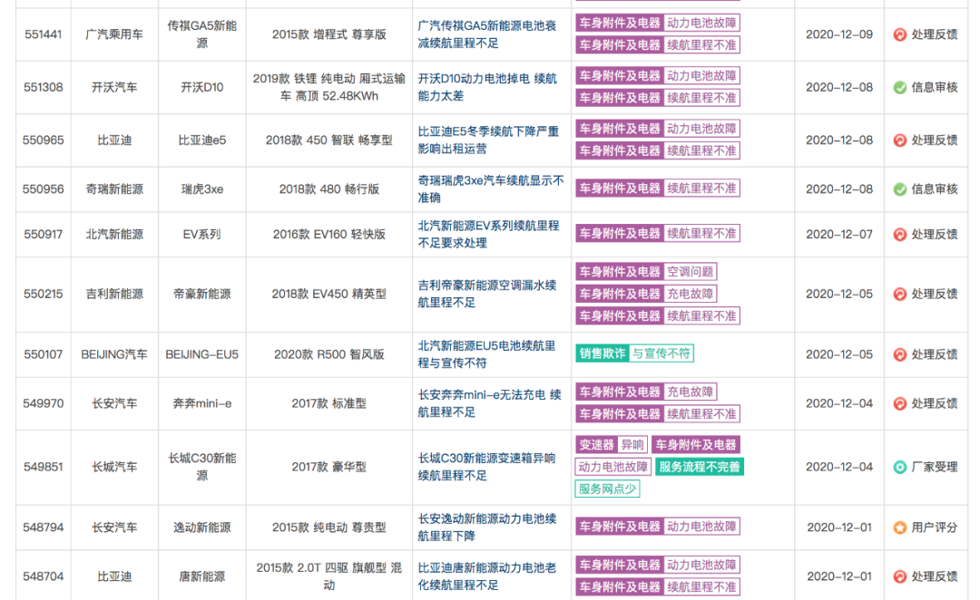Viewport: 980px width, 600px height.
Task: Click model cell 逸动新能源
Action: click(201, 527)
